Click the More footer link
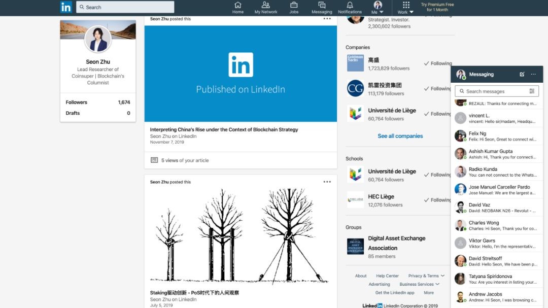 tap(428, 293)
